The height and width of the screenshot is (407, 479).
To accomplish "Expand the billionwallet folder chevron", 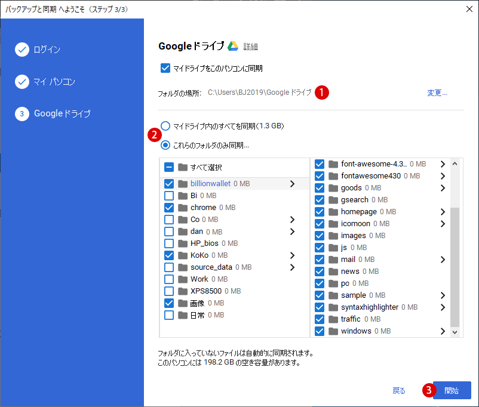I will (x=292, y=184).
